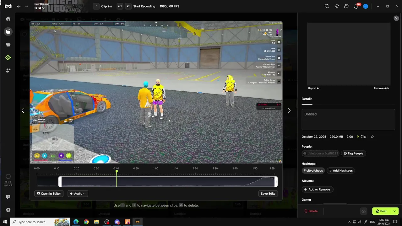Click the Untitled title input field
Screen dimensions: 402x226
[x=348, y=119]
